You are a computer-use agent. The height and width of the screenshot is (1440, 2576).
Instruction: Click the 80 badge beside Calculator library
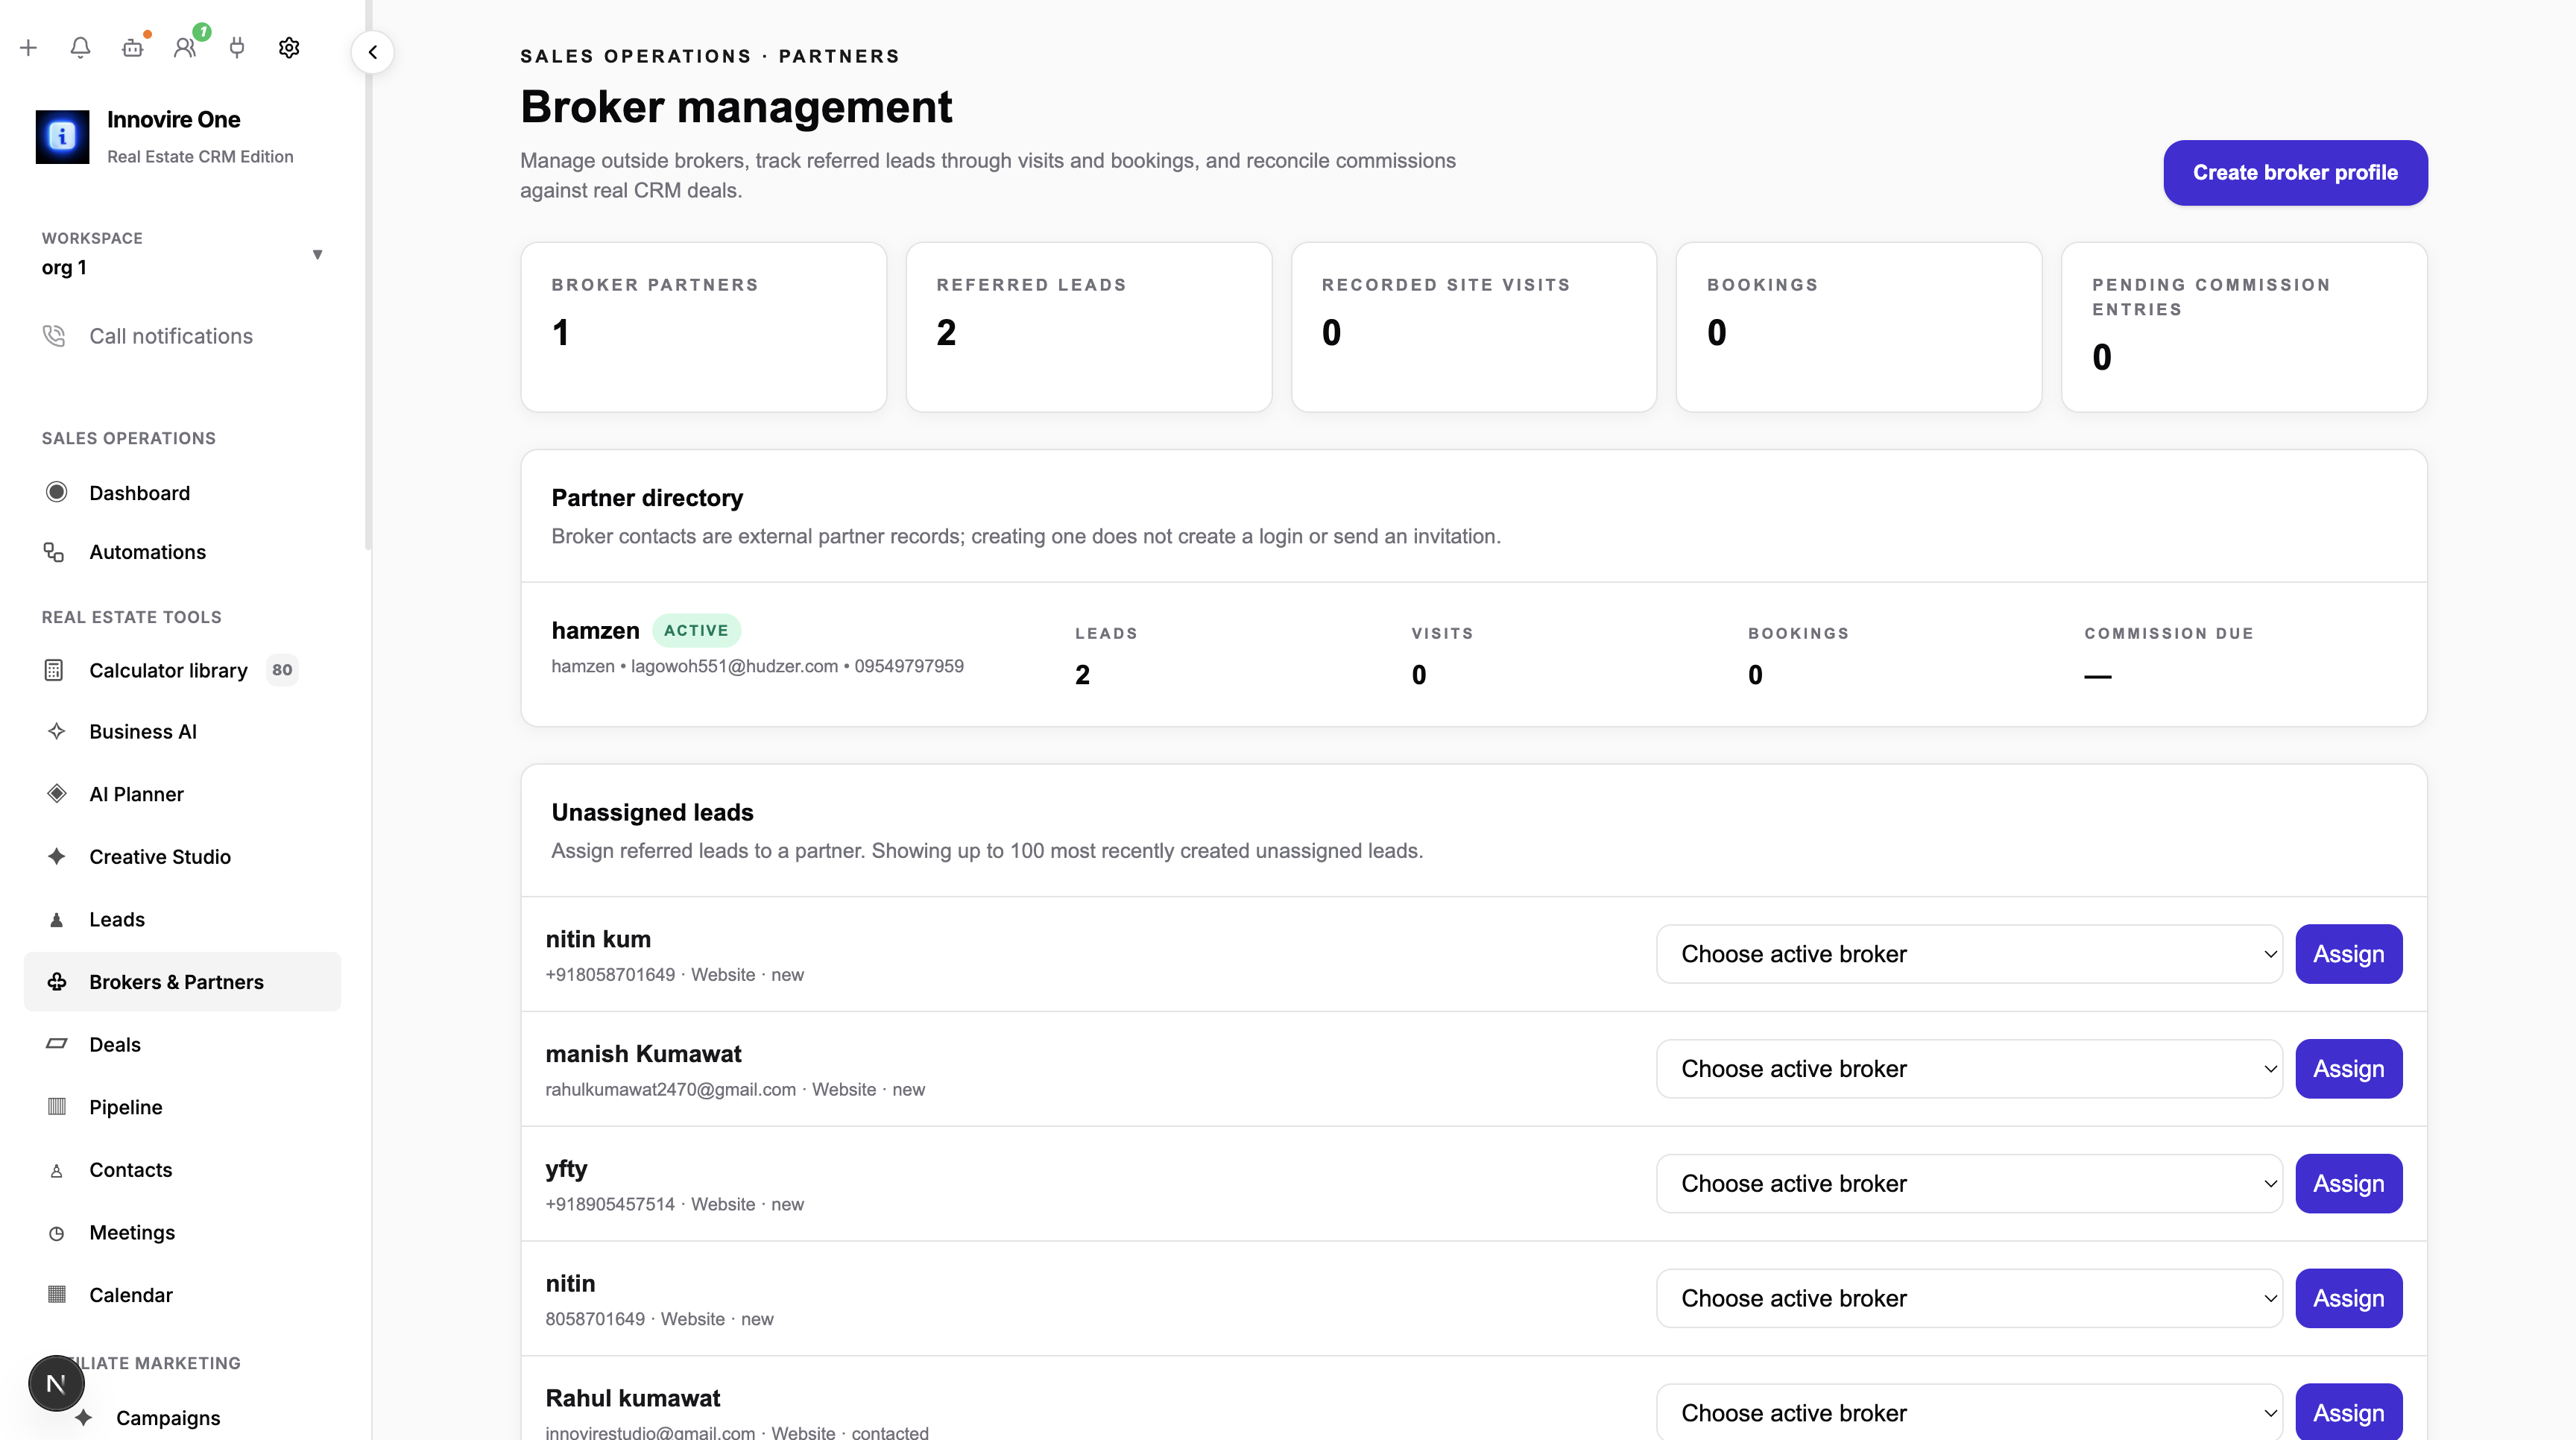282,670
